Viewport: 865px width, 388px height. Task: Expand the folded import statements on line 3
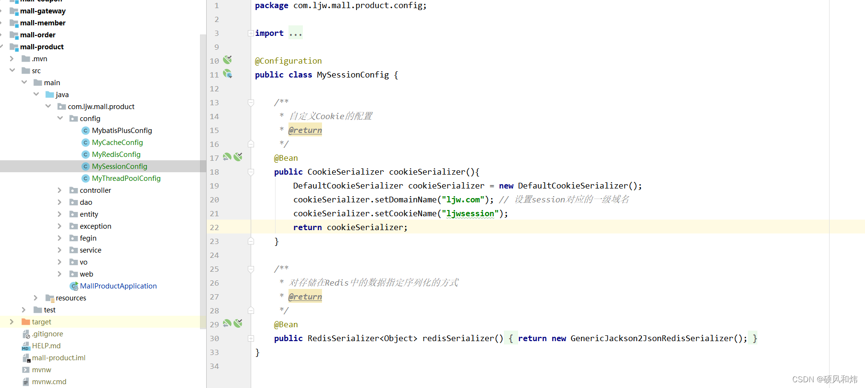pyautogui.click(x=251, y=33)
